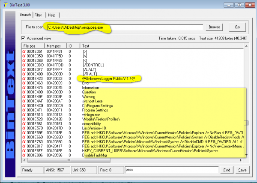The image size is (257, 183).
Task: Click the unicode icon of row 0001E469
Action: point(24,83)
